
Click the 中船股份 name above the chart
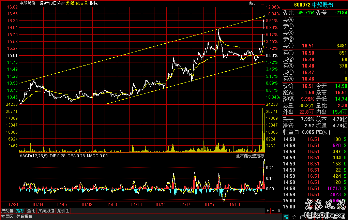(28, 3)
